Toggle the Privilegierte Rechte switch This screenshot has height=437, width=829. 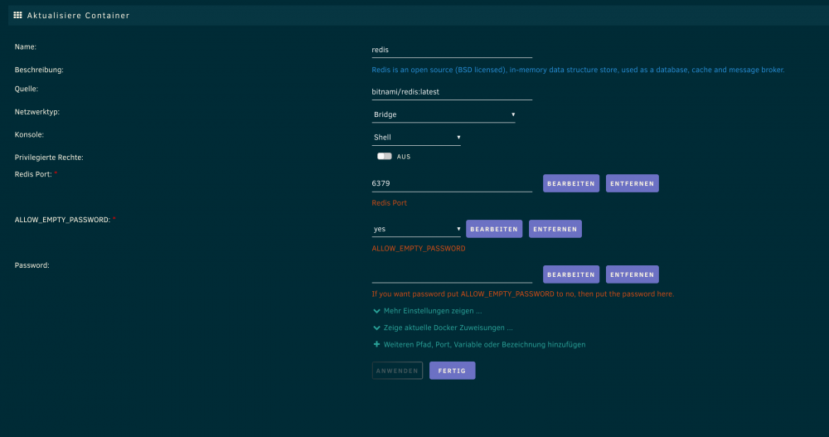(x=385, y=157)
